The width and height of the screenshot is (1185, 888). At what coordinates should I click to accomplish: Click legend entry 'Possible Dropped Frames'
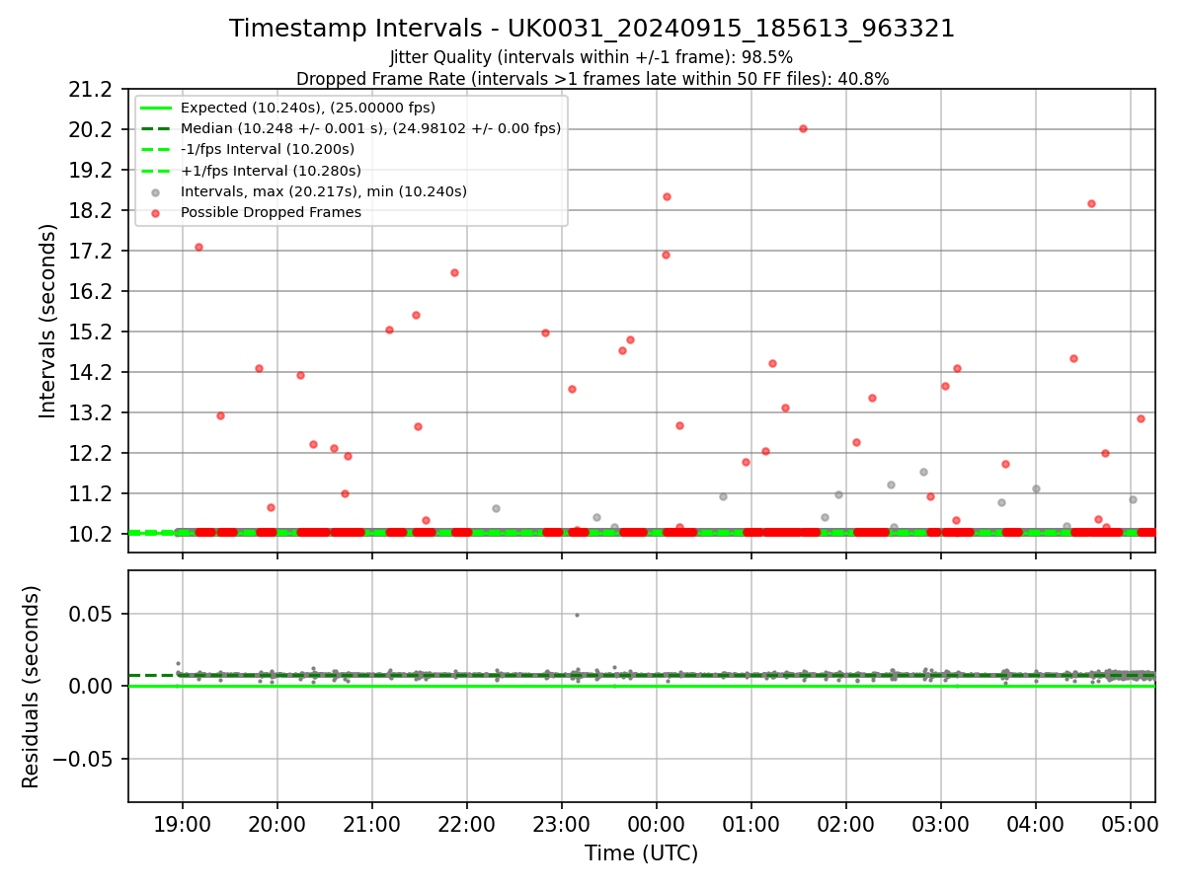coord(271,212)
